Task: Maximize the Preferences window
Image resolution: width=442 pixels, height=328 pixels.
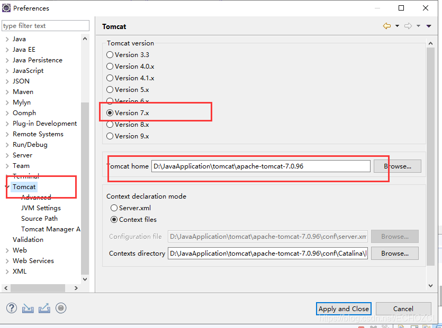Action: click(401, 8)
